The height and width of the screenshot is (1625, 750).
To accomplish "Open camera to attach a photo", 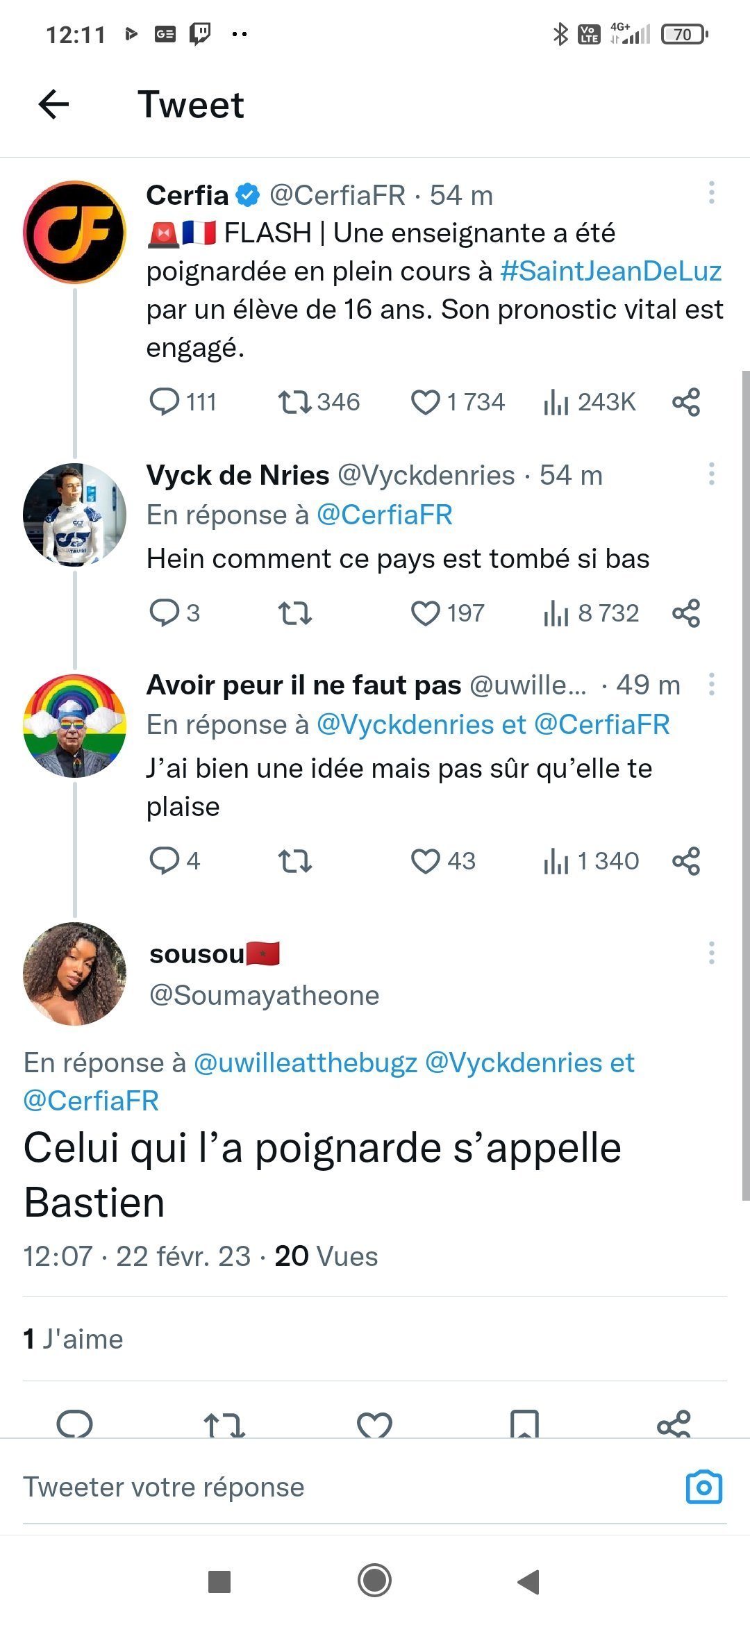I will (x=703, y=1487).
